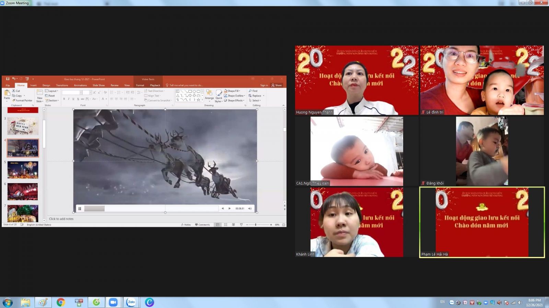Expand the Section dropdown

click(x=52, y=101)
